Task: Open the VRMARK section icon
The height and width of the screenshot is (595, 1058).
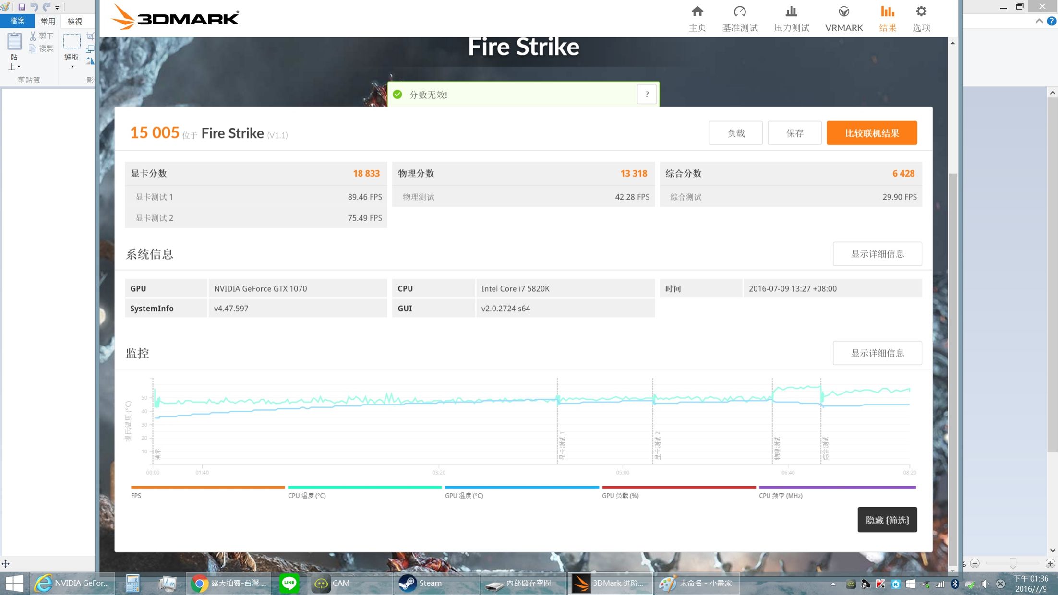Action: tap(843, 12)
